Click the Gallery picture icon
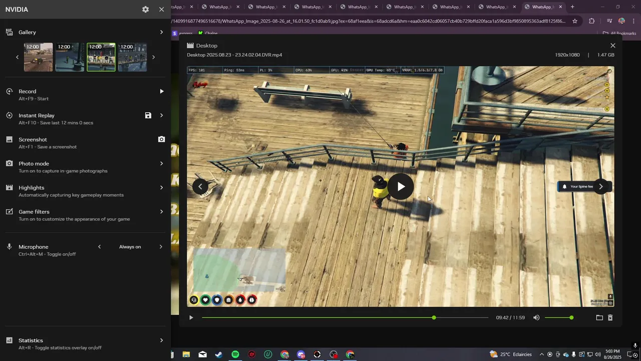This screenshot has width=641, height=361. pos(9,32)
